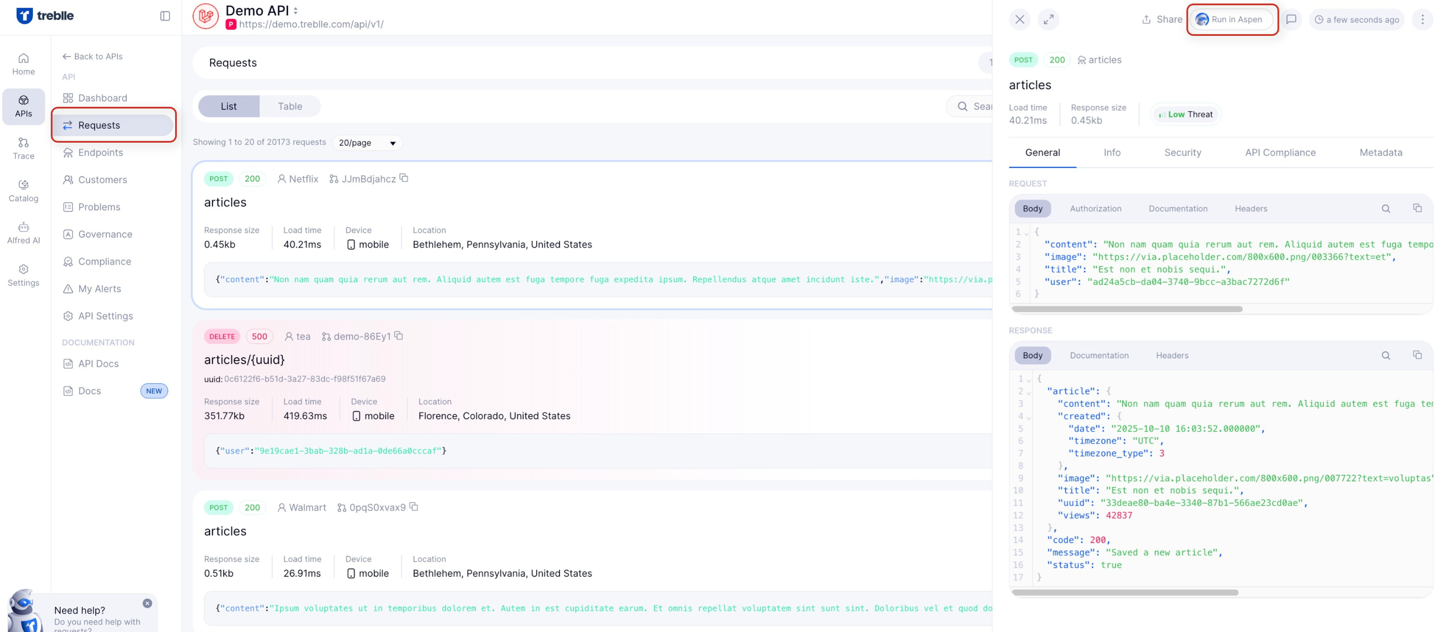This screenshot has width=1443, height=632.
Task: Select the List view toggle
Action: pyautogui.click(x=228, y=106)
